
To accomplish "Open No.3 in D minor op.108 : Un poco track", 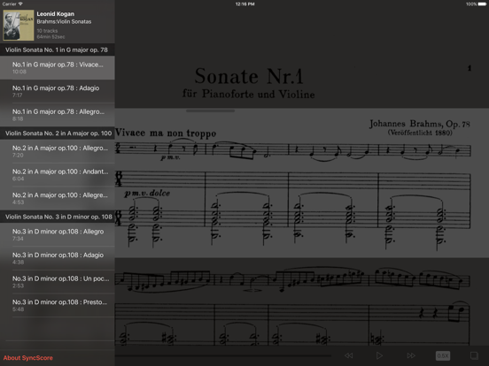I will click(x=58, y=282).
